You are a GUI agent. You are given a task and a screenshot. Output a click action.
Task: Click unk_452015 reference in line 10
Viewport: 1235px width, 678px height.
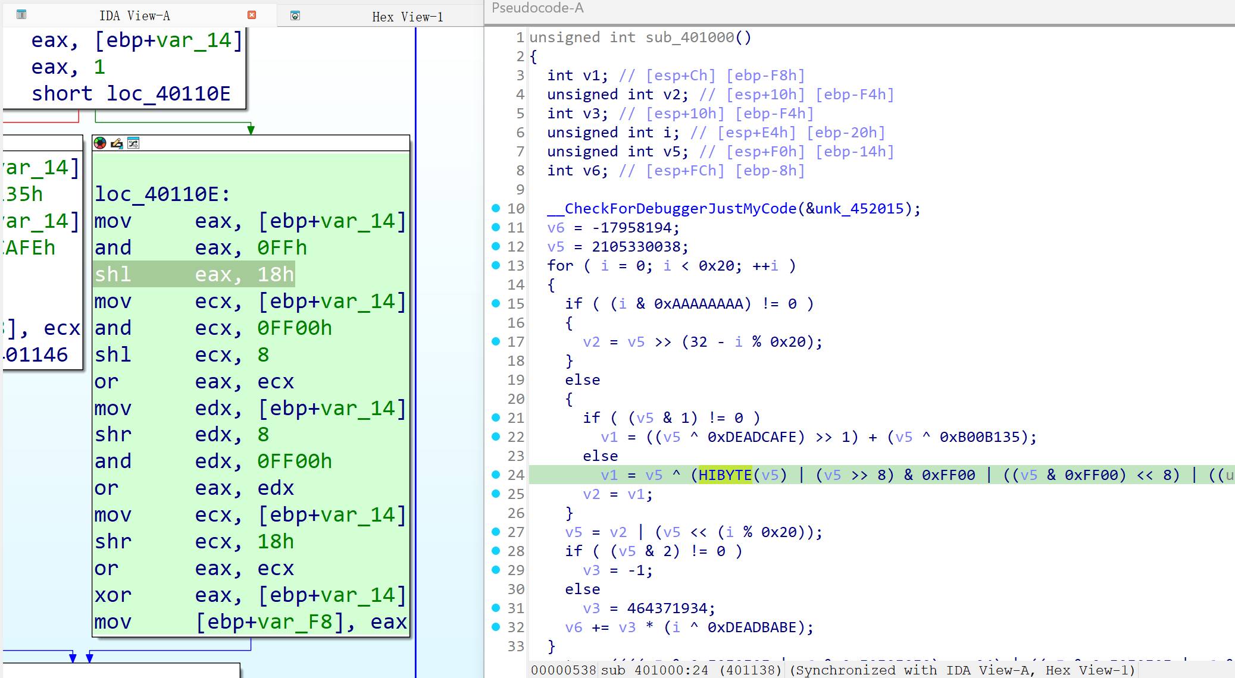point(859,208)
